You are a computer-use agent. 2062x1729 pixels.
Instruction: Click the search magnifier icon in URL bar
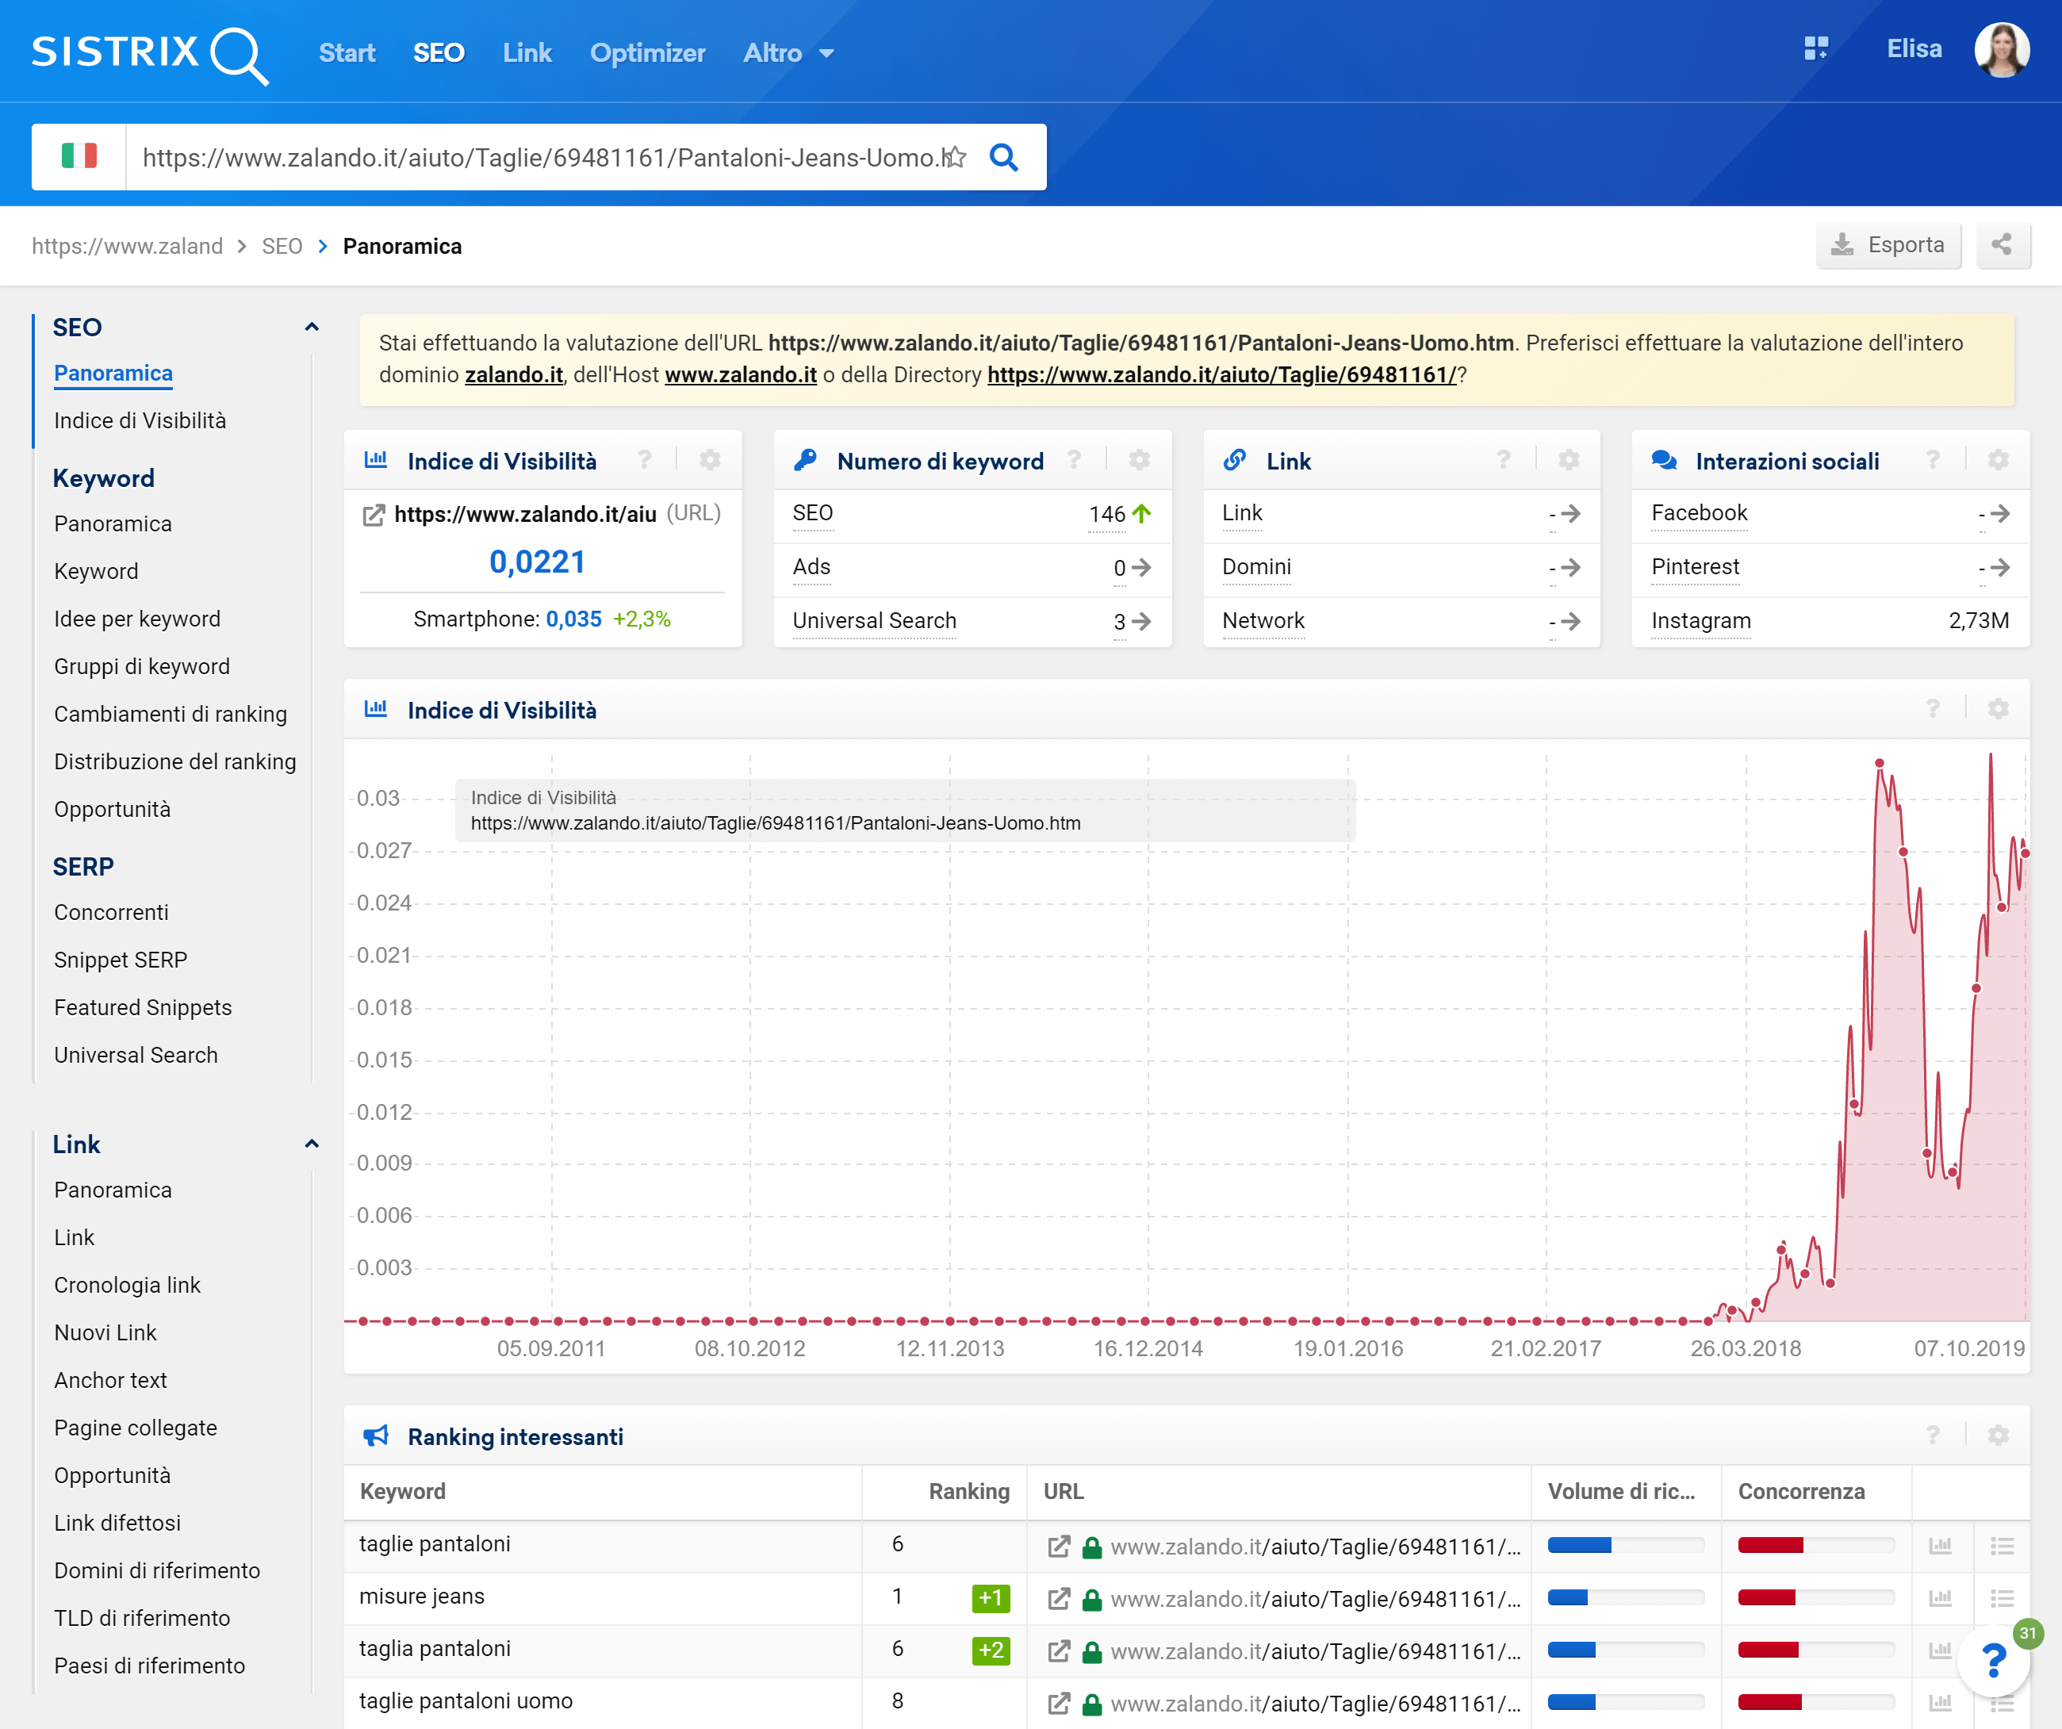1002,157
